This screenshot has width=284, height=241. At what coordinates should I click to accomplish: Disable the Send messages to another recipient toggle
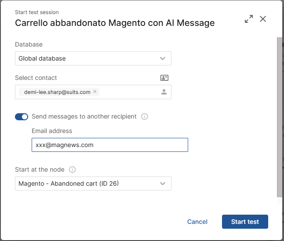click(x=22, y=117)
